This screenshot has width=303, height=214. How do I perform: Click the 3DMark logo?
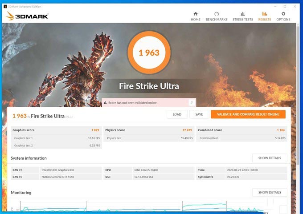pyautogui.click(x=27, y=16)
